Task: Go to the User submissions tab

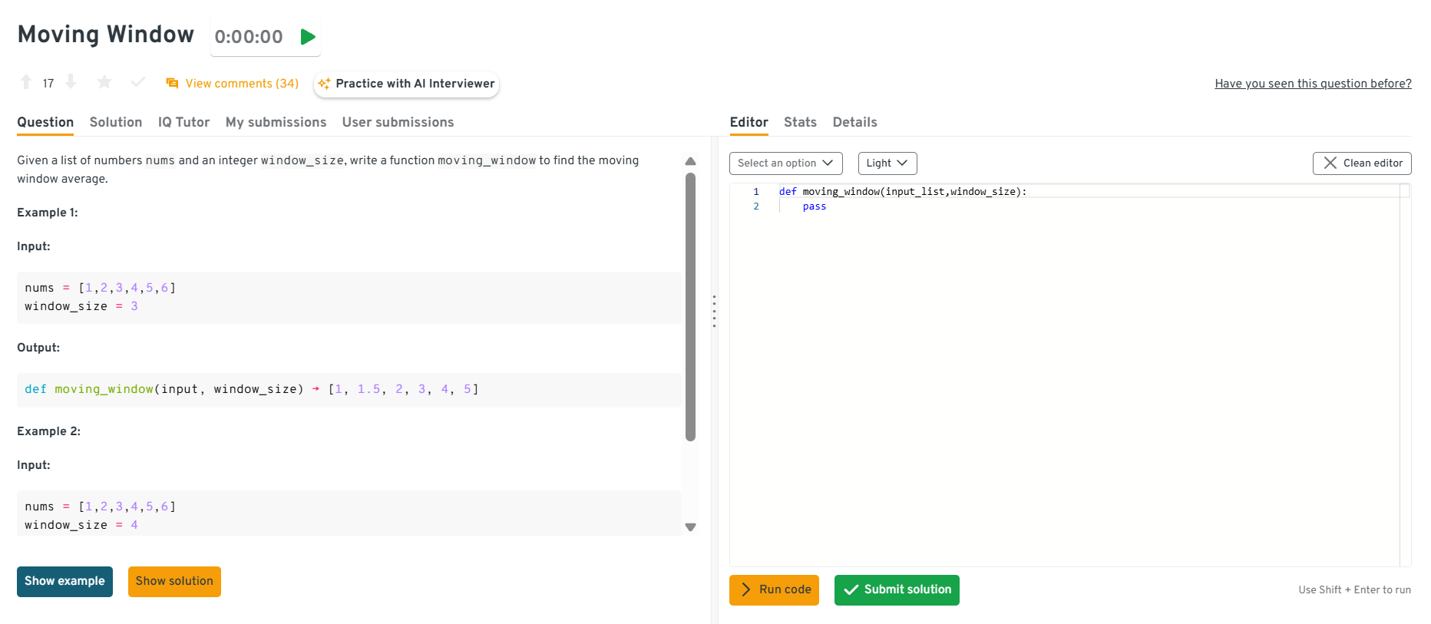Action: click(398, 122)
